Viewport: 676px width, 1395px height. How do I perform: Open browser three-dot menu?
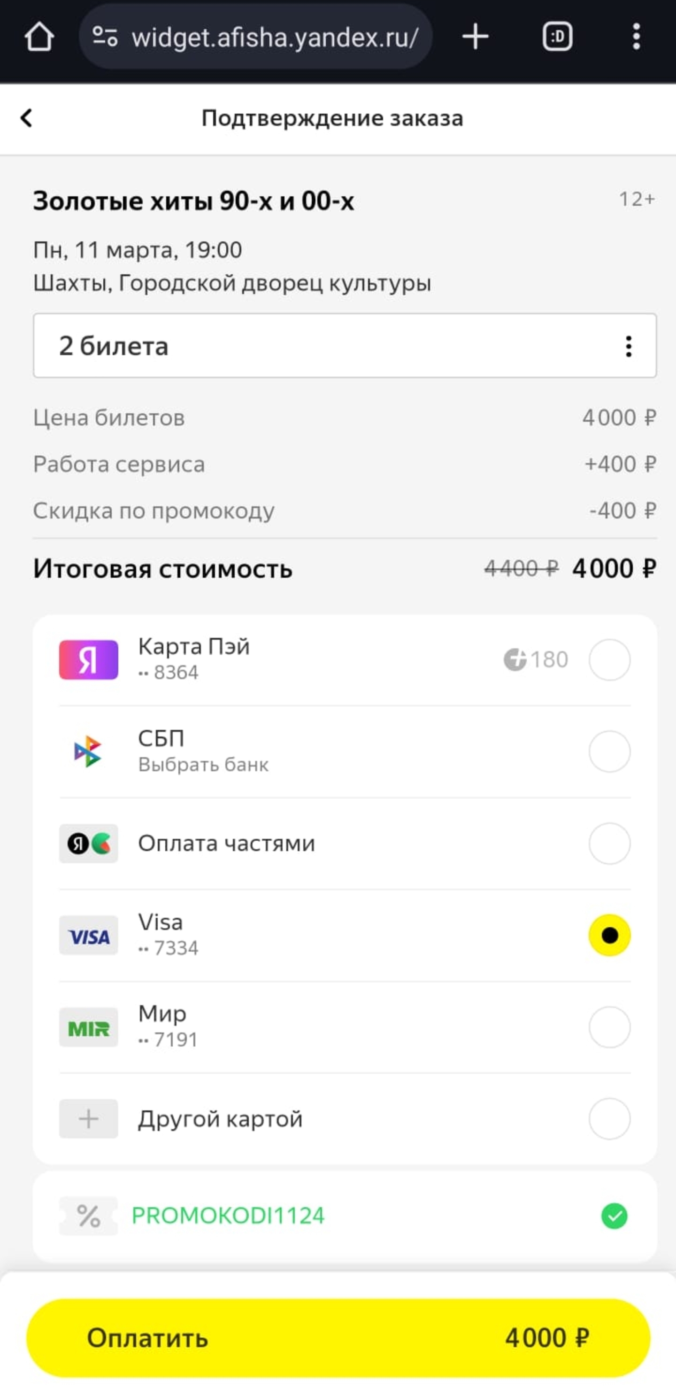tap(637, 37)
